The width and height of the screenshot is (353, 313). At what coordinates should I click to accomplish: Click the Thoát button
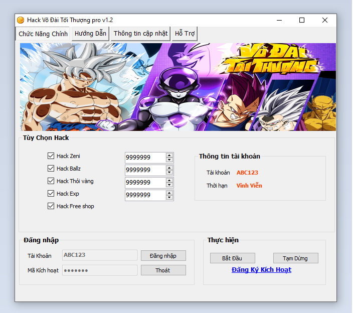click(163, 270)
